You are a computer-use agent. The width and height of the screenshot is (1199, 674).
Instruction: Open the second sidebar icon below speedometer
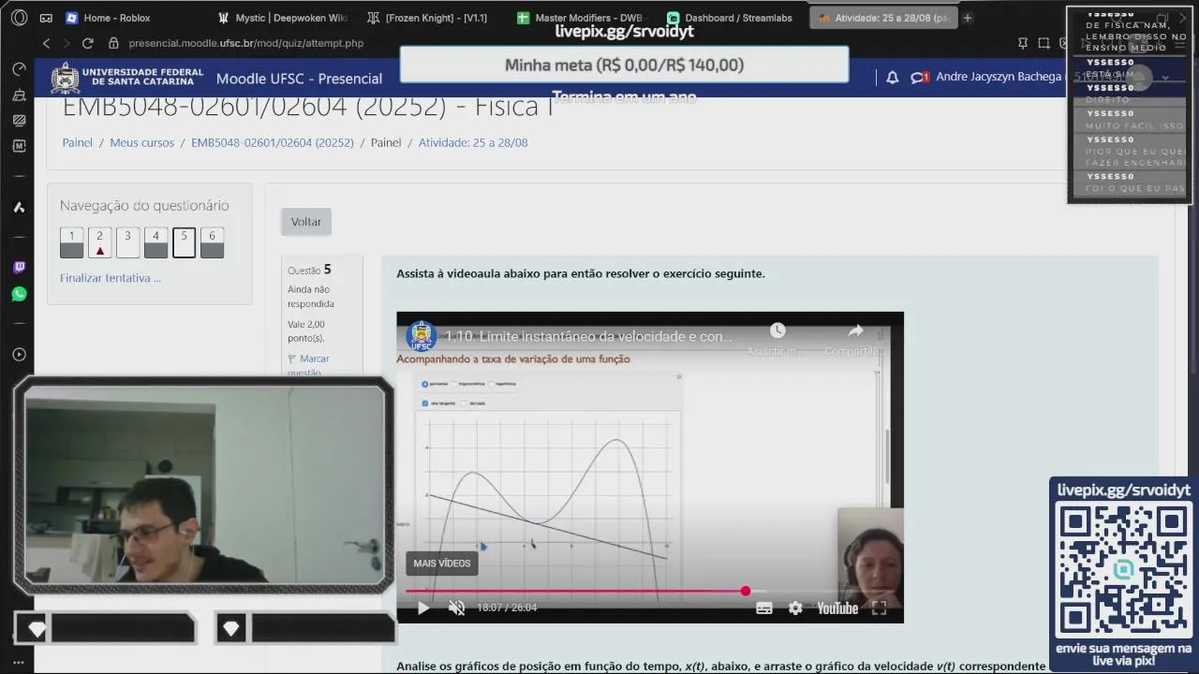[x=19, y=95]
